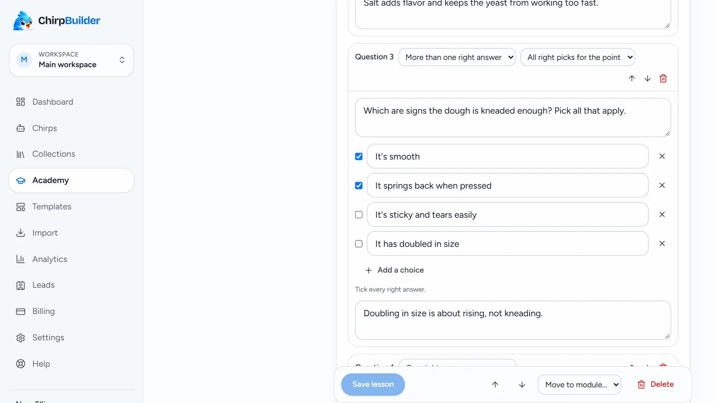Screen dimensions: 717x403
Task: Save the lesson
Action: tap(373, 384)
